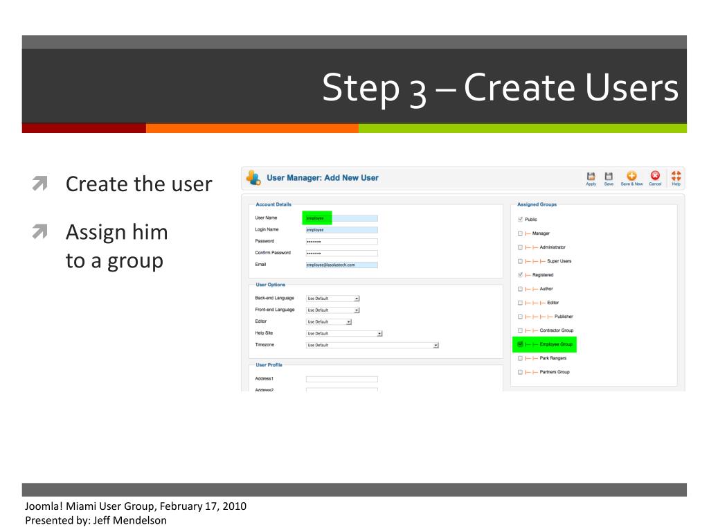Open the Help Site dropdown
This screenshot has height=532, width=709.
[x=344, y=333]
